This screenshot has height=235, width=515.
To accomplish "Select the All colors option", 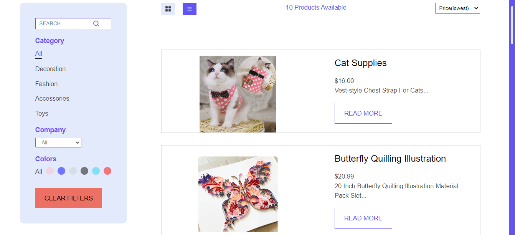I will tap(39, 172).
